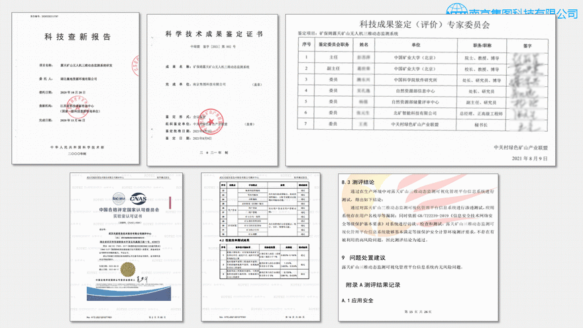Click the ilac-MRA logo on the certificate
This screenshot has height=328, width=583.
point(117,197)
